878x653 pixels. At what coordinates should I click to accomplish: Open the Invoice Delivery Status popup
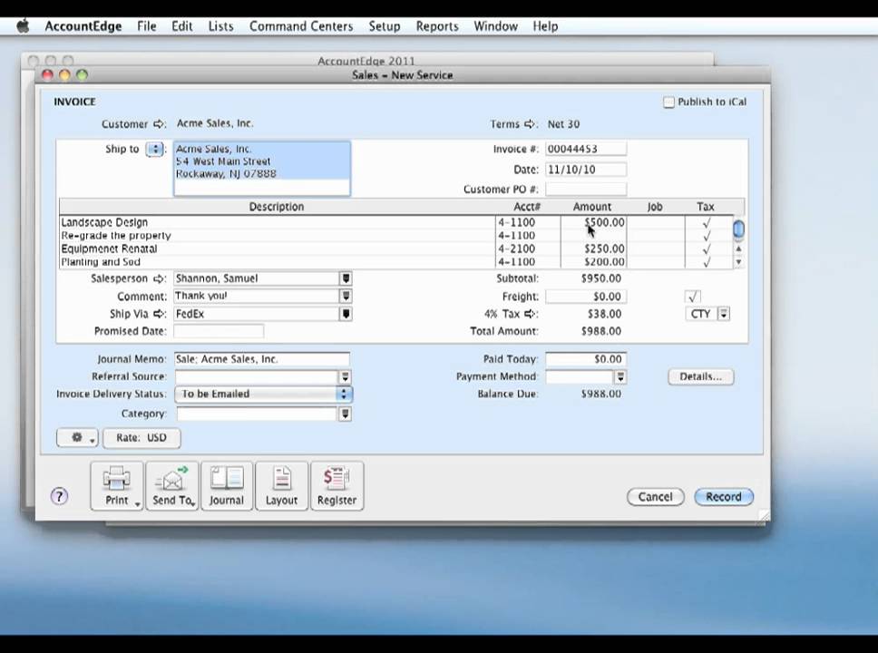coord(263,394)
